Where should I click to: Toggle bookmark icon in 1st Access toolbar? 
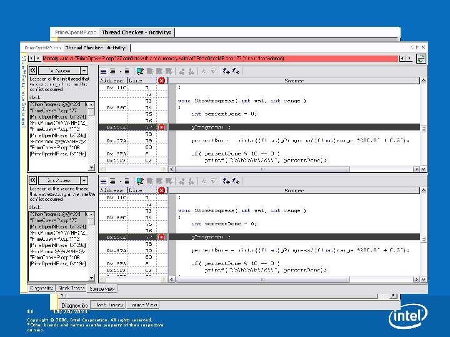140,71
